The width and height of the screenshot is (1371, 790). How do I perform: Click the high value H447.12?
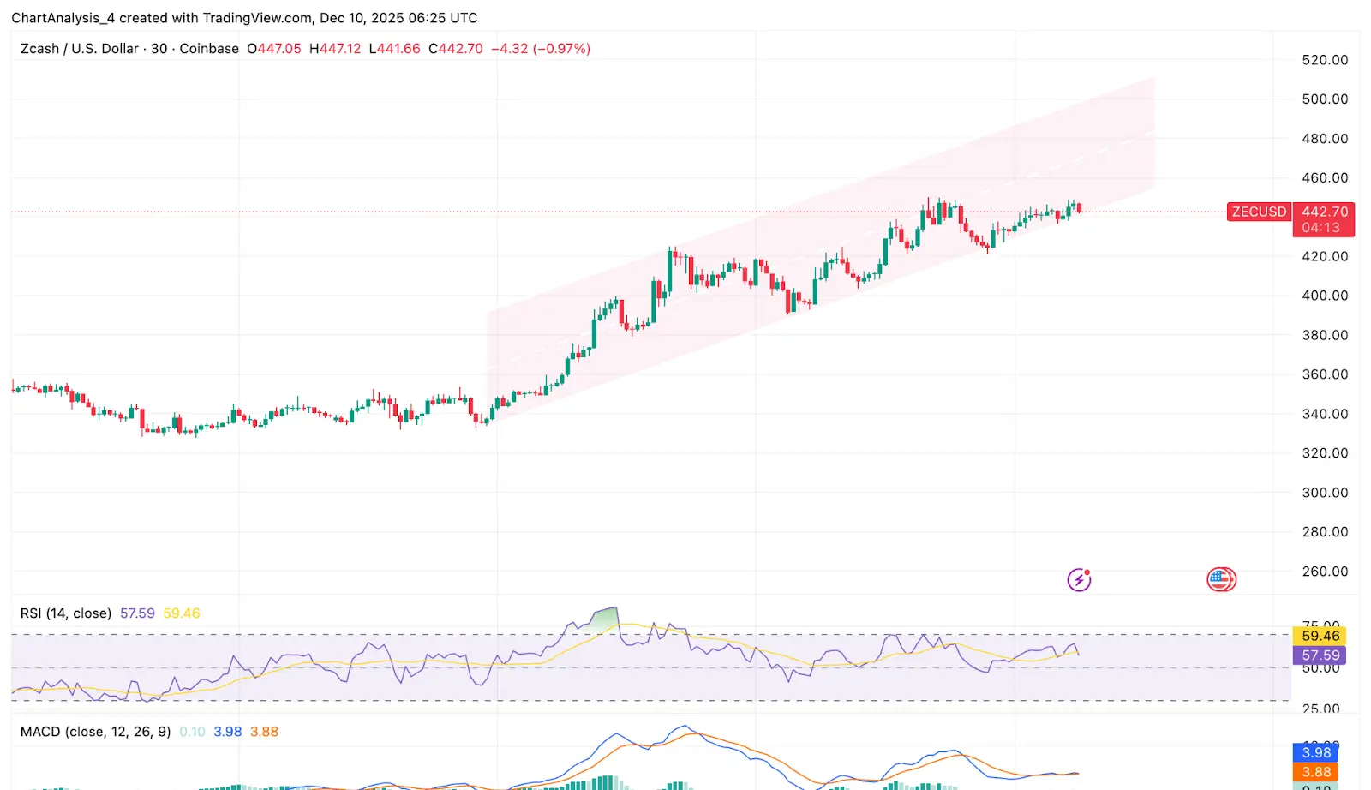pyautogui.click(x=335, y=49)
